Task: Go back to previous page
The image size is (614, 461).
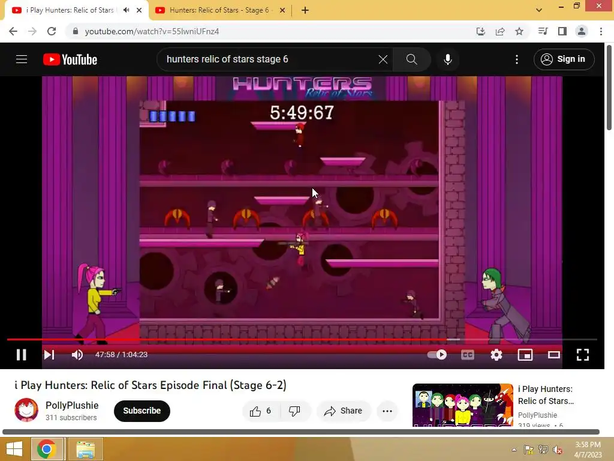Action: click(13, 31)
